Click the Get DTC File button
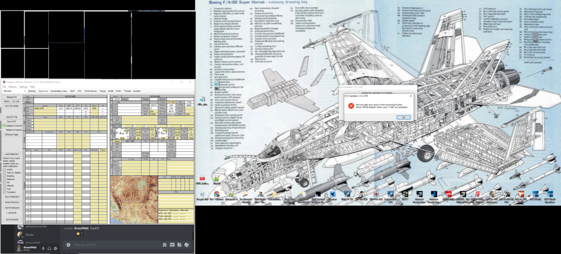Screen dimensions: 561x254 11,117
